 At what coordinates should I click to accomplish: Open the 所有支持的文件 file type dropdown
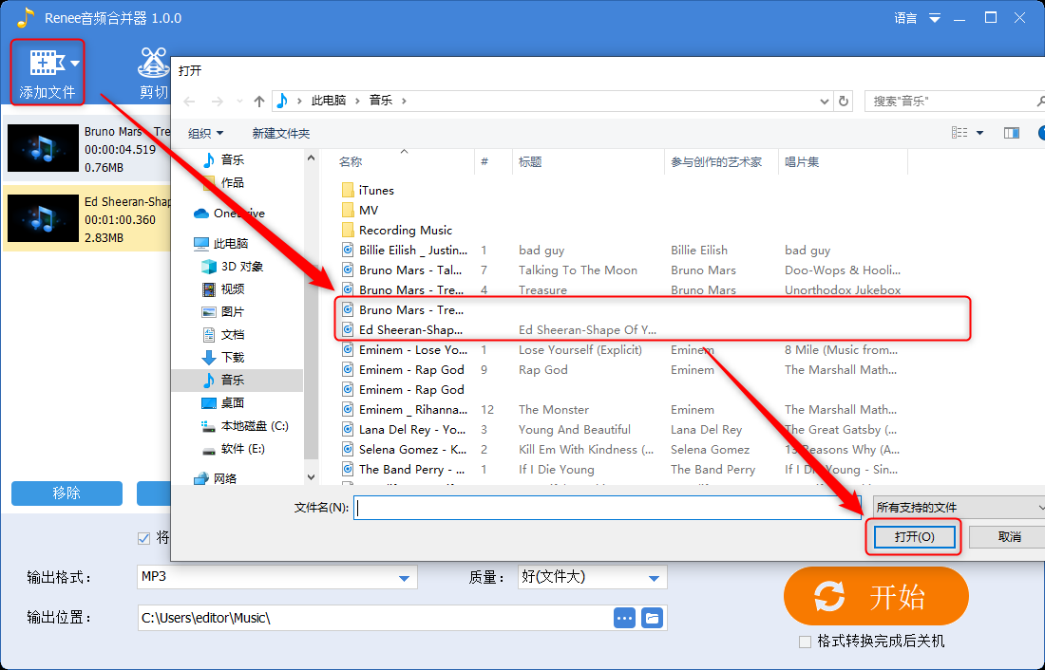pos(959,508)
